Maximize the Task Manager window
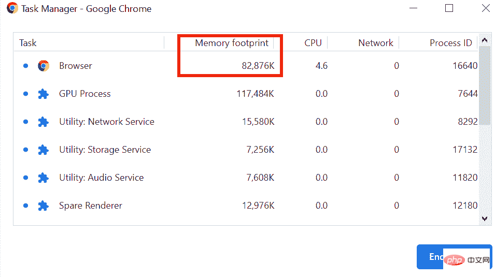Screen dimensions: 495x277 tap(449, 8)
